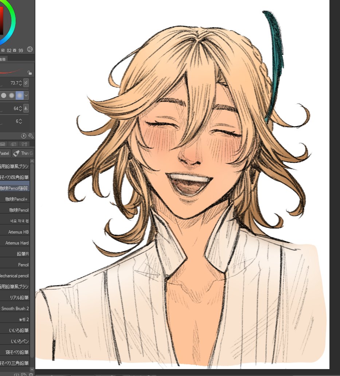Toggle the brush stroke preview lock icon
Image resolution: width=340 pixels, height=376 pixels.
click(30, 73)
